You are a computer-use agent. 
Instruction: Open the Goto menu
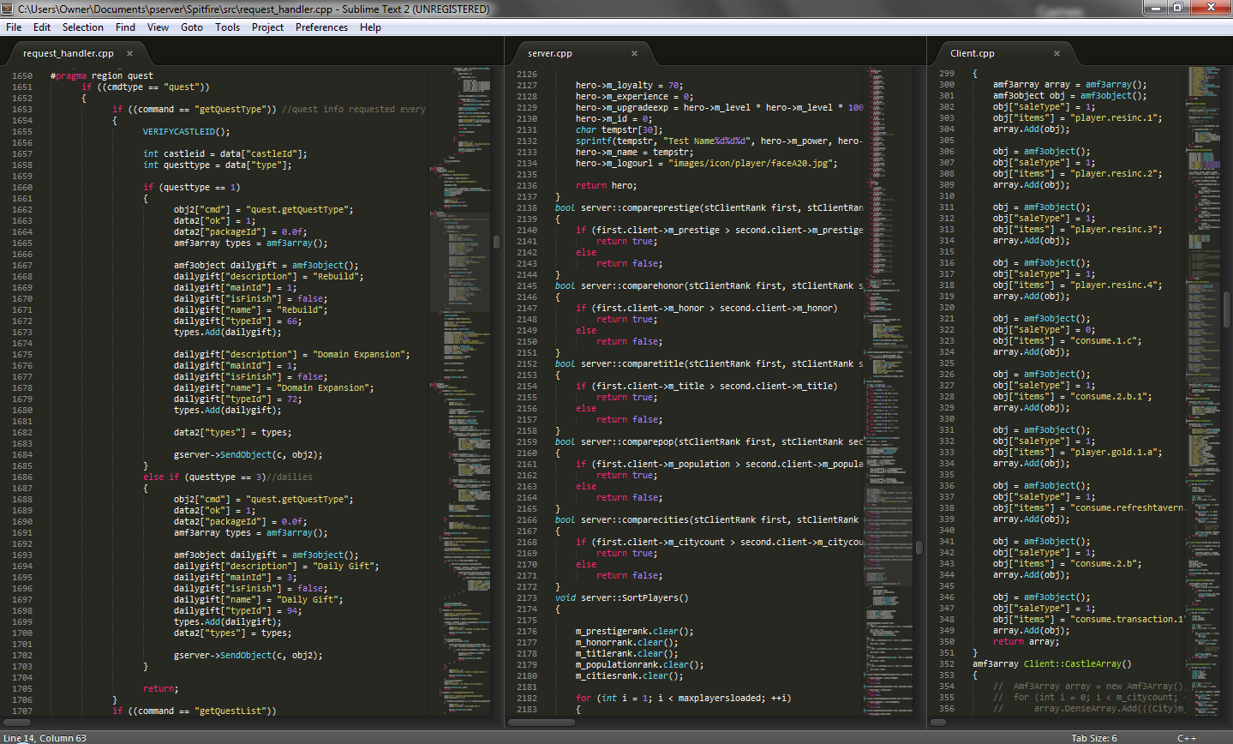(x=192, y=27)
